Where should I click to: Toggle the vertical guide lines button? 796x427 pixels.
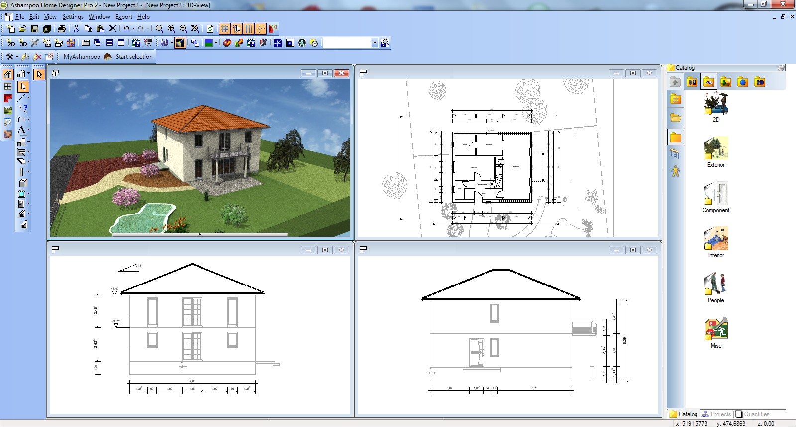[249, 29]
